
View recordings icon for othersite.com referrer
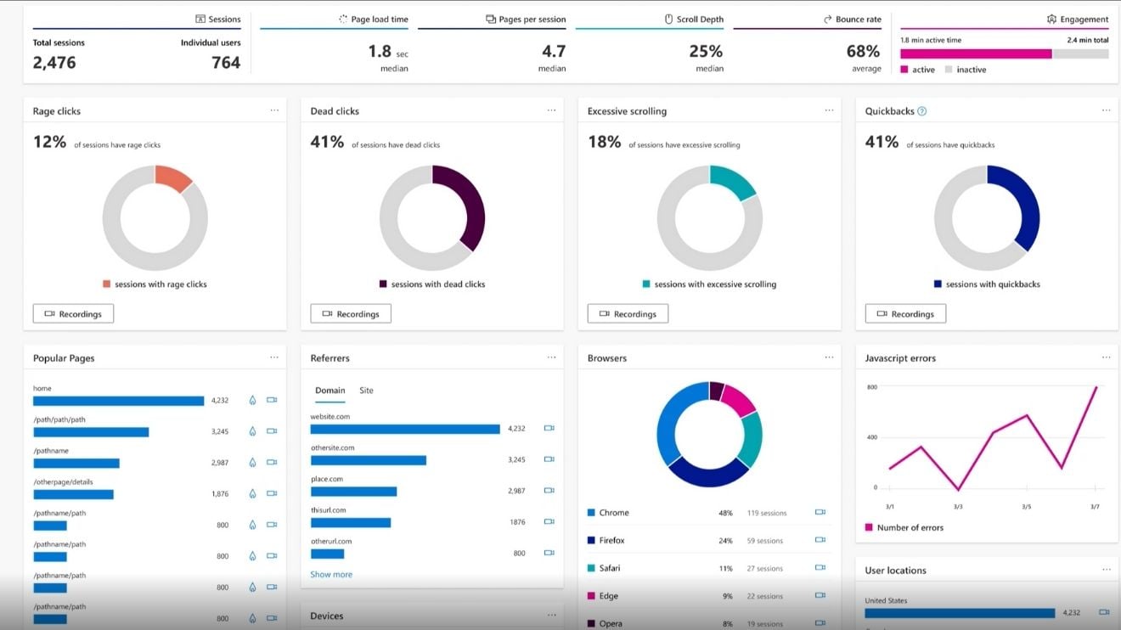(x=549, y=459)
